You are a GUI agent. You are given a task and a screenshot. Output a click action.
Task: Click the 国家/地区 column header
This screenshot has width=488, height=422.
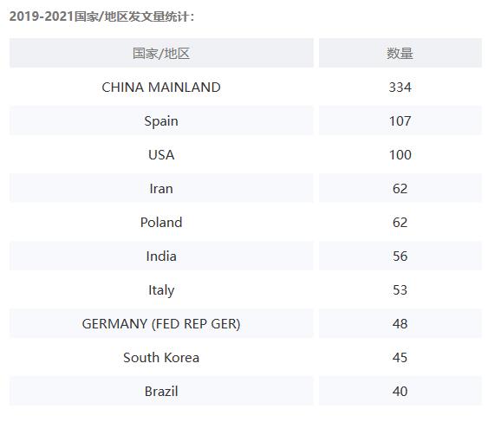(x=161, y=53)
